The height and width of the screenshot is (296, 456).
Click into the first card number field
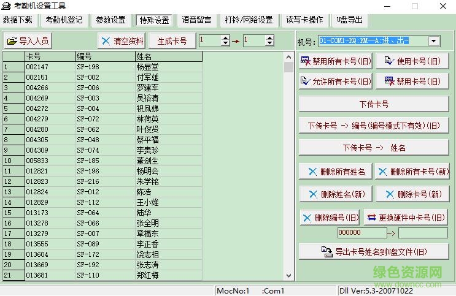click(211, 40)
